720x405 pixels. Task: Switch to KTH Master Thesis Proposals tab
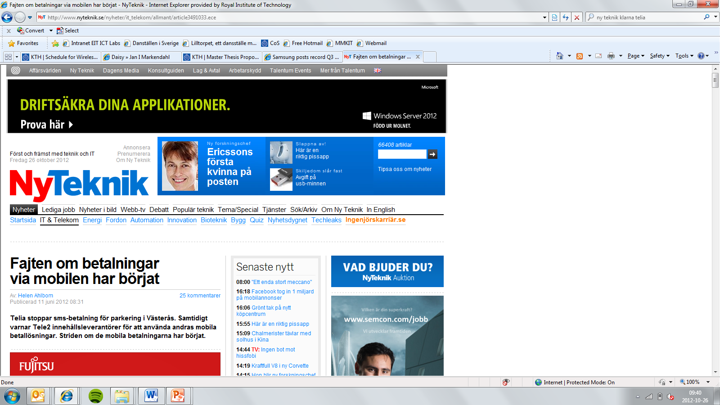pos(221,57)
